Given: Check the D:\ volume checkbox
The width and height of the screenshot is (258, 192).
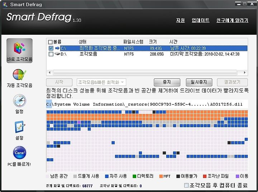Looking at the screenshot, I should [x=51, y=54].
